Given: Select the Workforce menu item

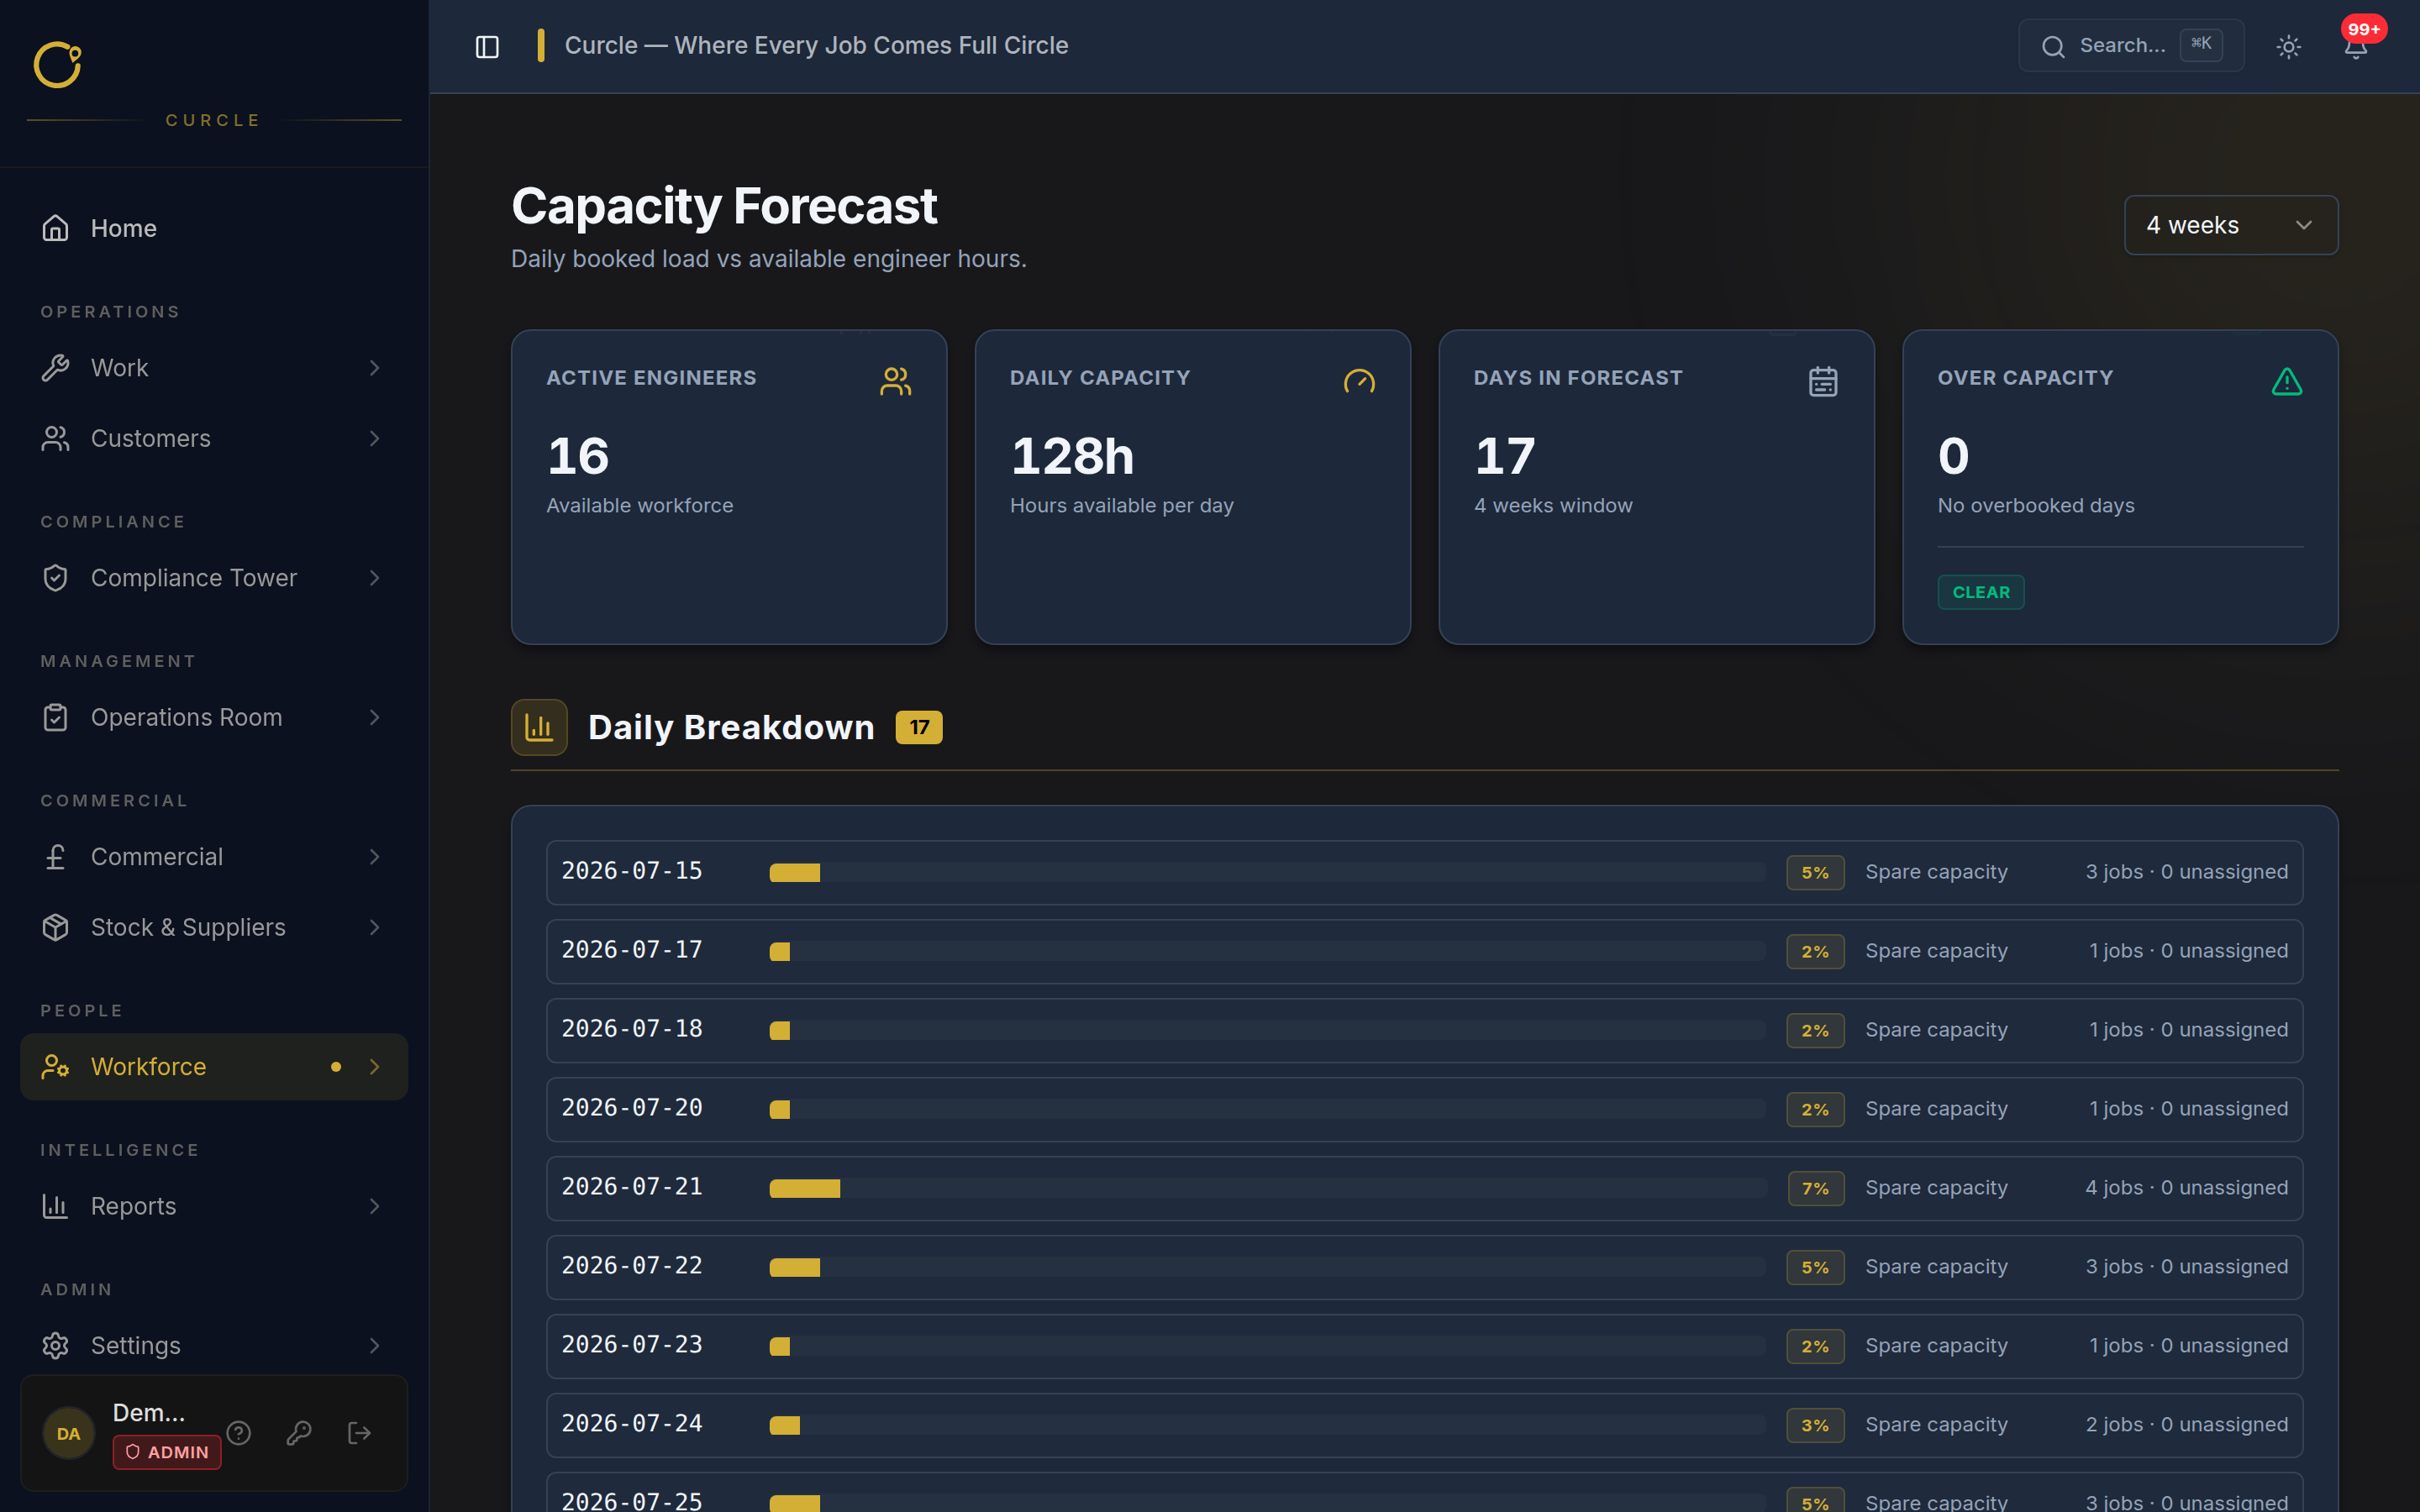Looking at the screenshot, I should (x=214, y=1067).
